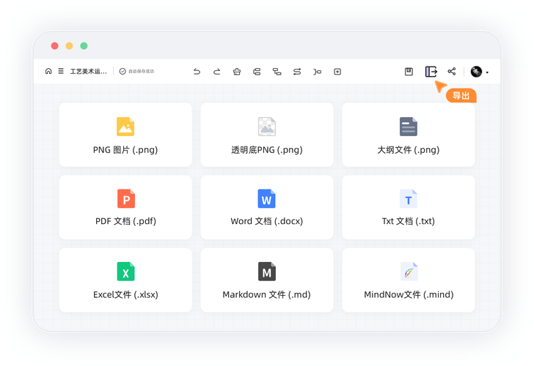Redo the last action
Viewport: 534px width, 366px height.
point(216,72)
